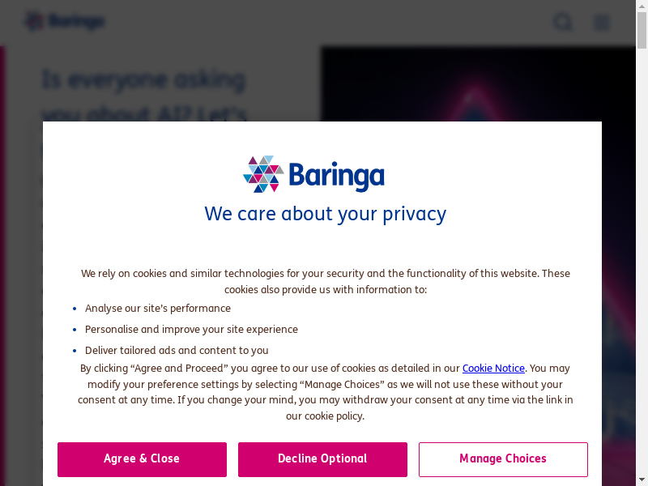Click the "Is everyone asking" headline
The width and height of the screenshot is (648, 486).
[x=143, y=80]
